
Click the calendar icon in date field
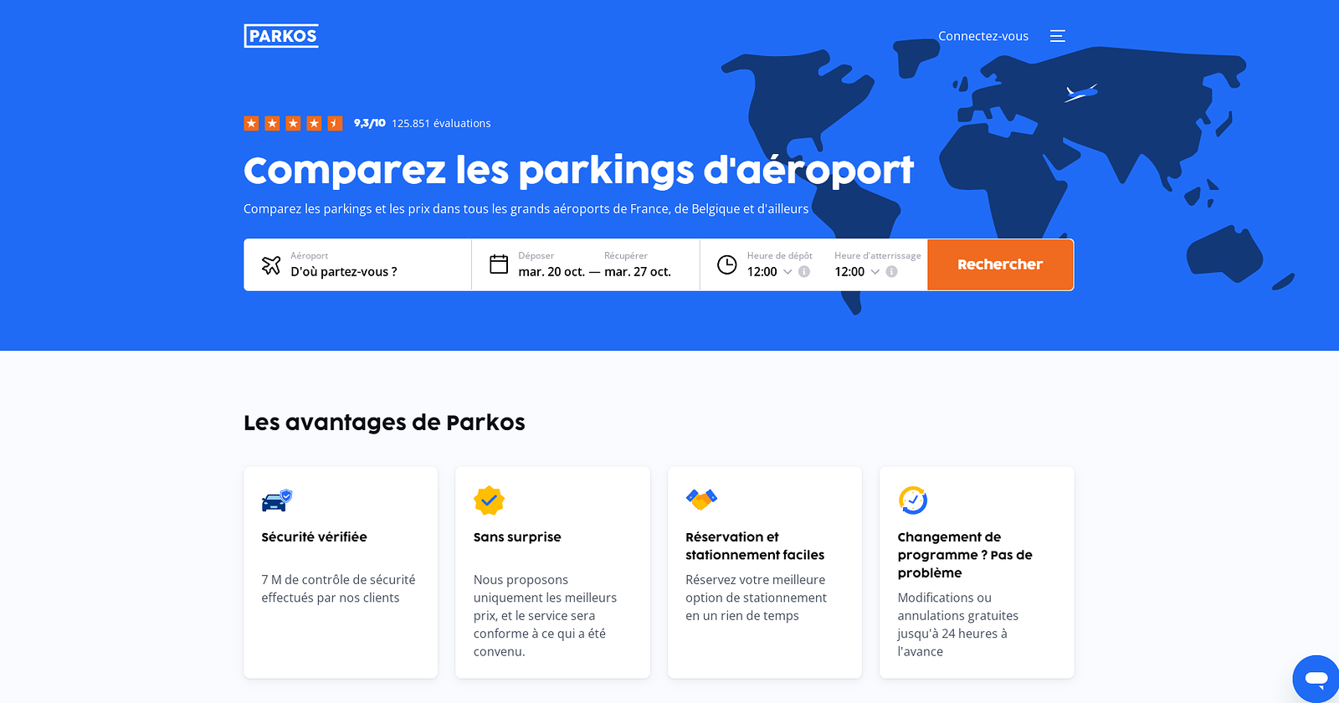point(499,264)
